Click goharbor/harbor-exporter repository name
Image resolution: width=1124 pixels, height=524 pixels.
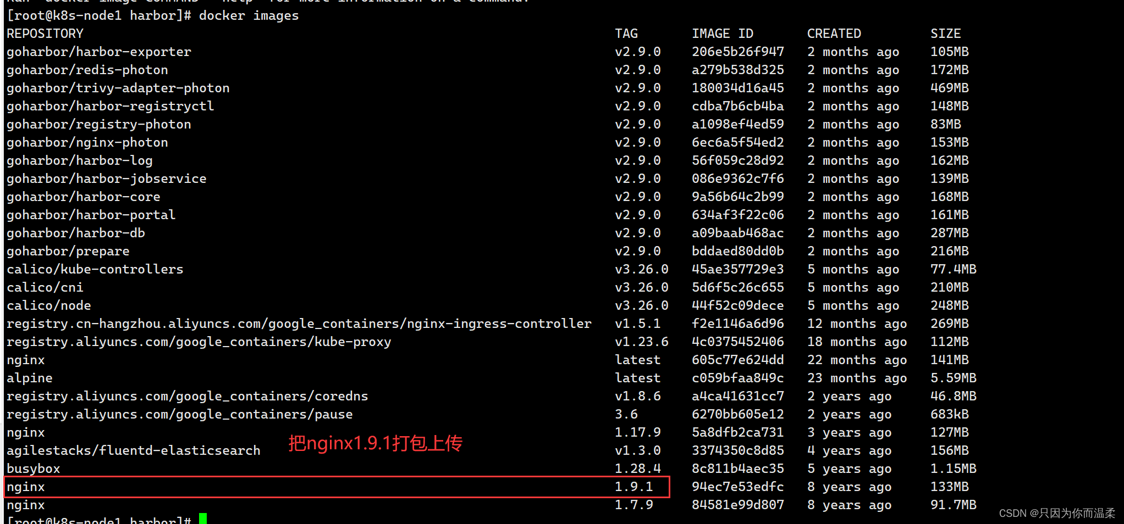click(x=99, y=52)
